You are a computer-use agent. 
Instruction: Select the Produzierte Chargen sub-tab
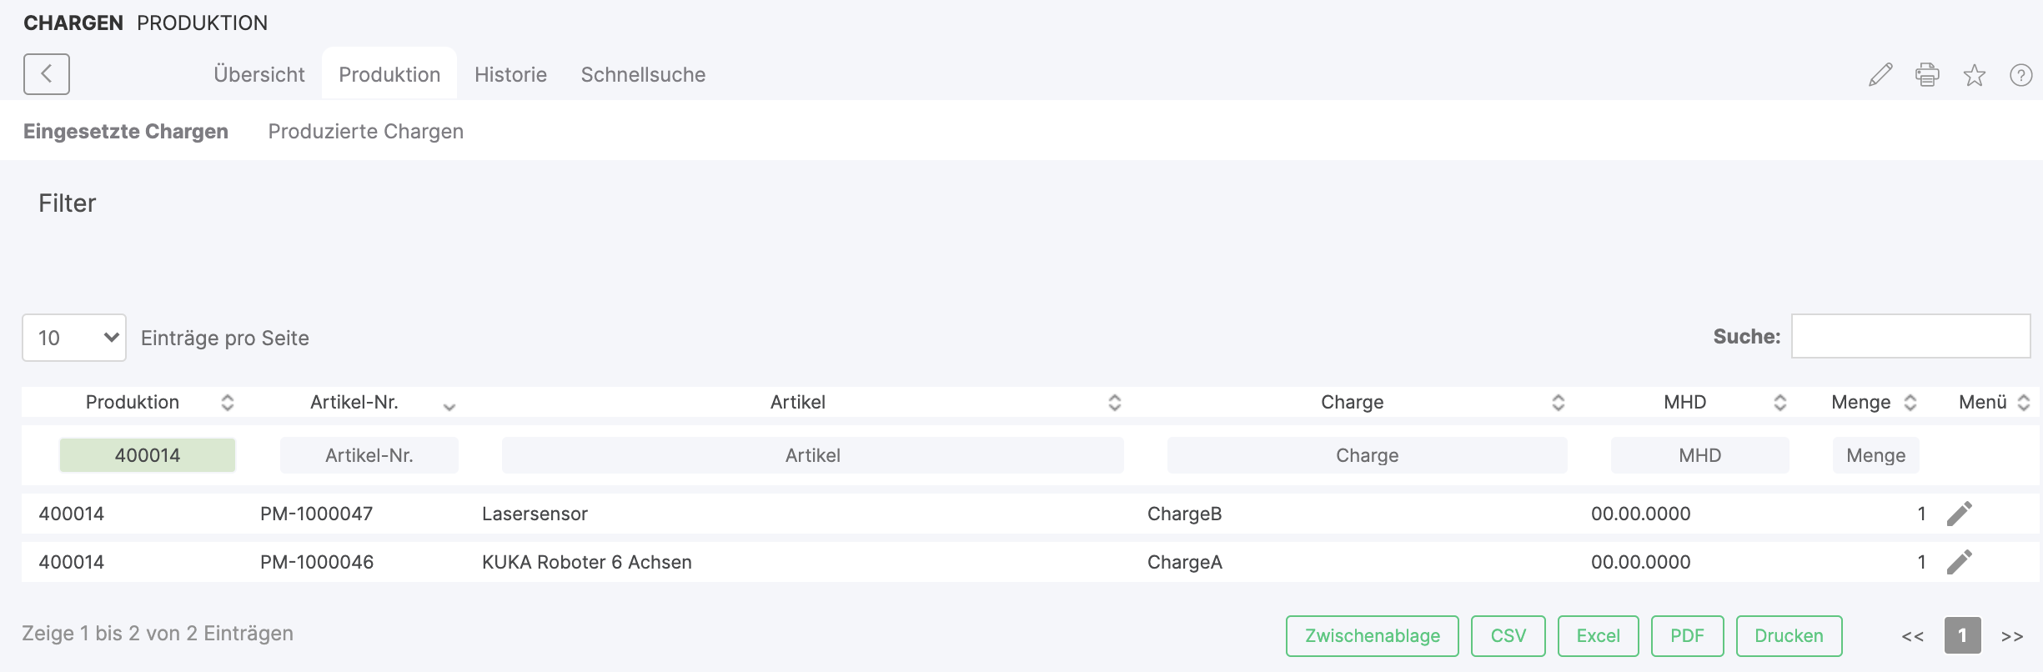[x=365, y=131]
